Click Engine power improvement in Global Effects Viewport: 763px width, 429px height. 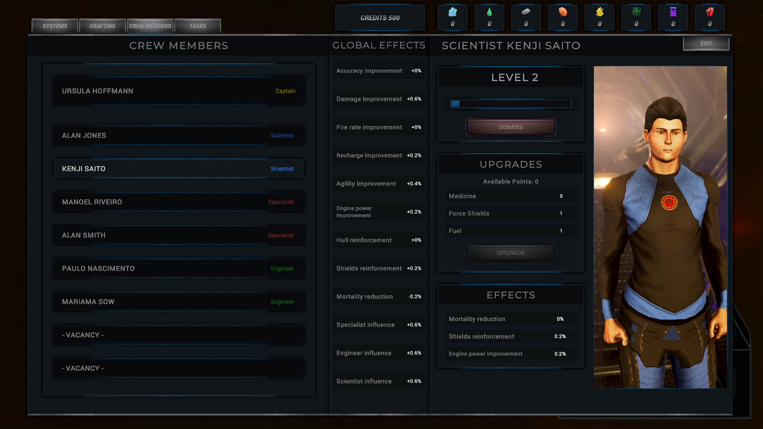click(379, 212)
